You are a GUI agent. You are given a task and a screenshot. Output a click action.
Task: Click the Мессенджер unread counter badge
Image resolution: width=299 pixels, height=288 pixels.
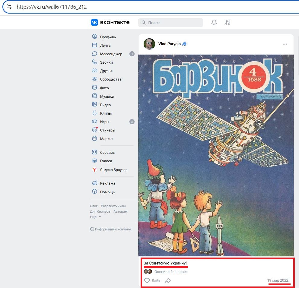(x=132, y=54)
